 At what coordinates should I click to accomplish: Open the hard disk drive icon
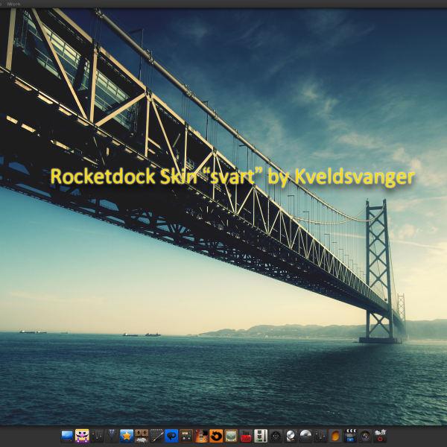[291, 436]
